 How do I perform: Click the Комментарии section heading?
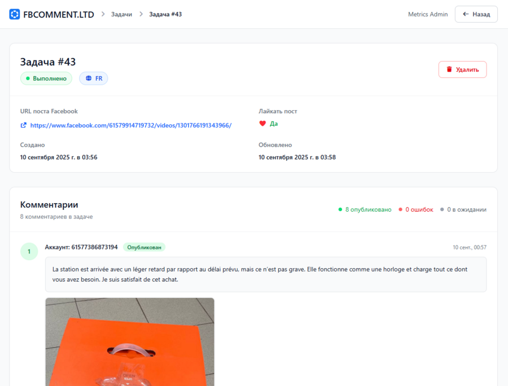coord(49,205)
